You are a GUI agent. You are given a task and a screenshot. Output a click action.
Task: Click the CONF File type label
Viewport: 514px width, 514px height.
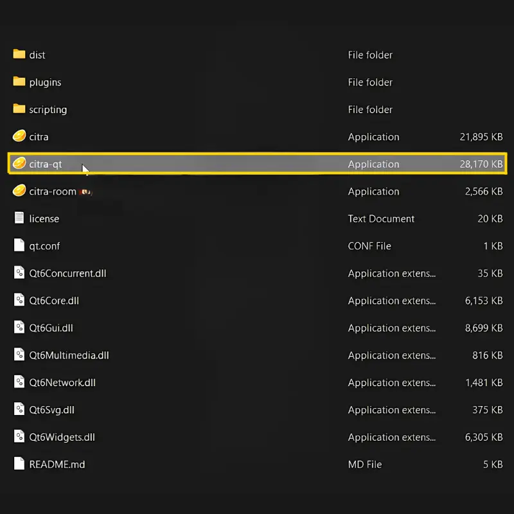click(369, 246)
